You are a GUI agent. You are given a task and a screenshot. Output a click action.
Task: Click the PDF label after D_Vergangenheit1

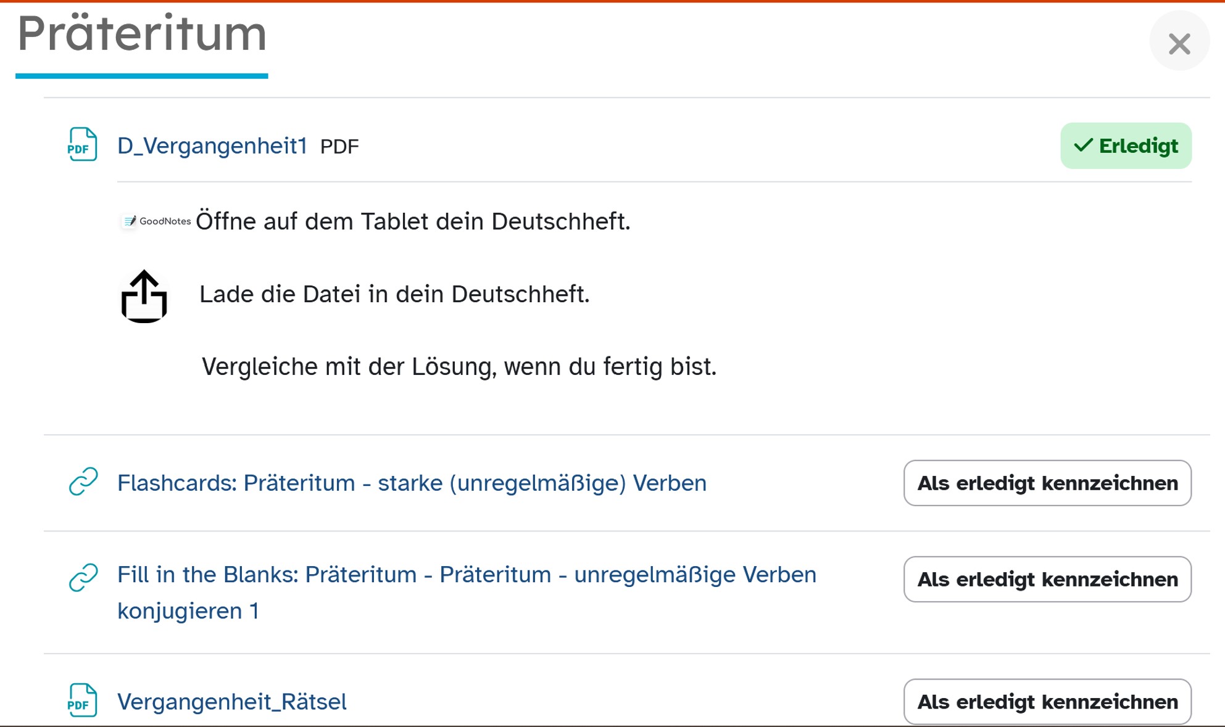point(339,147)
